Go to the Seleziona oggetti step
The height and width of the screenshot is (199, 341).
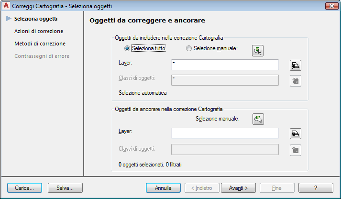(36, 19)
